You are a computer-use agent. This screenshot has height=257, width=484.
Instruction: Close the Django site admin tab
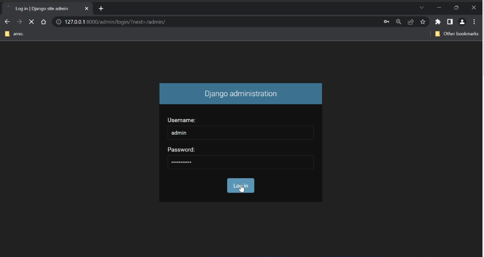click(86, 9)
